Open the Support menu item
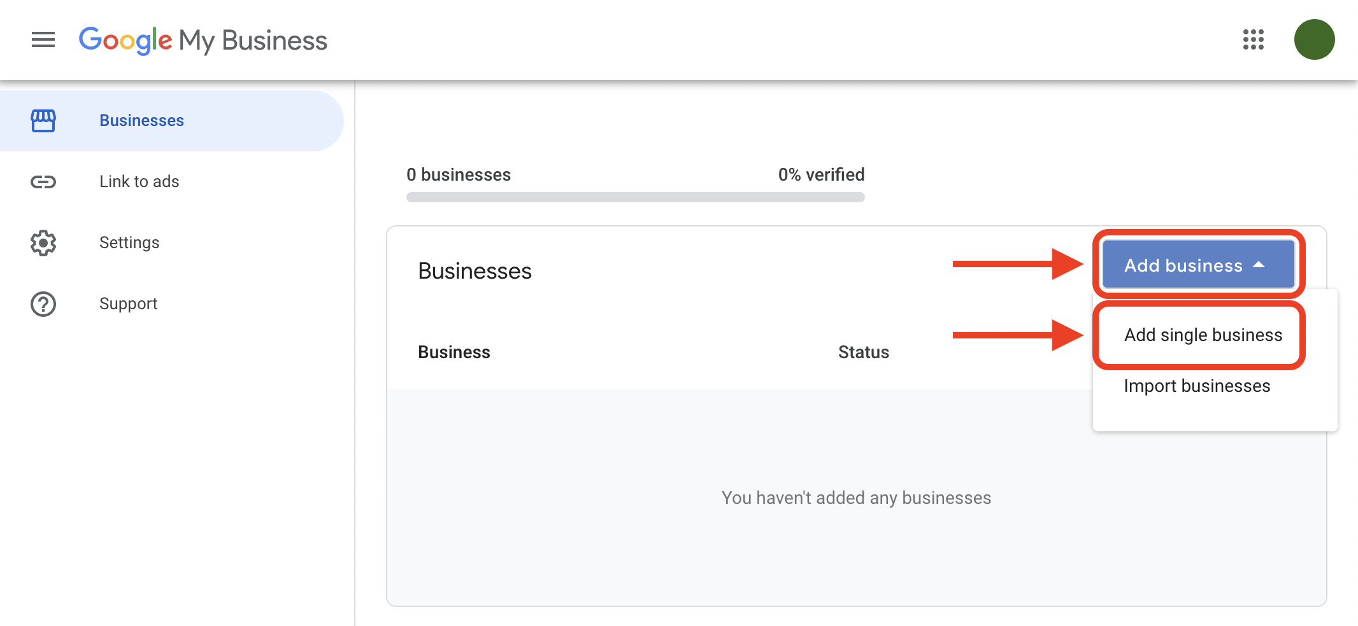1358x626 pixels. pyautogui.click(x=127, y=303)
